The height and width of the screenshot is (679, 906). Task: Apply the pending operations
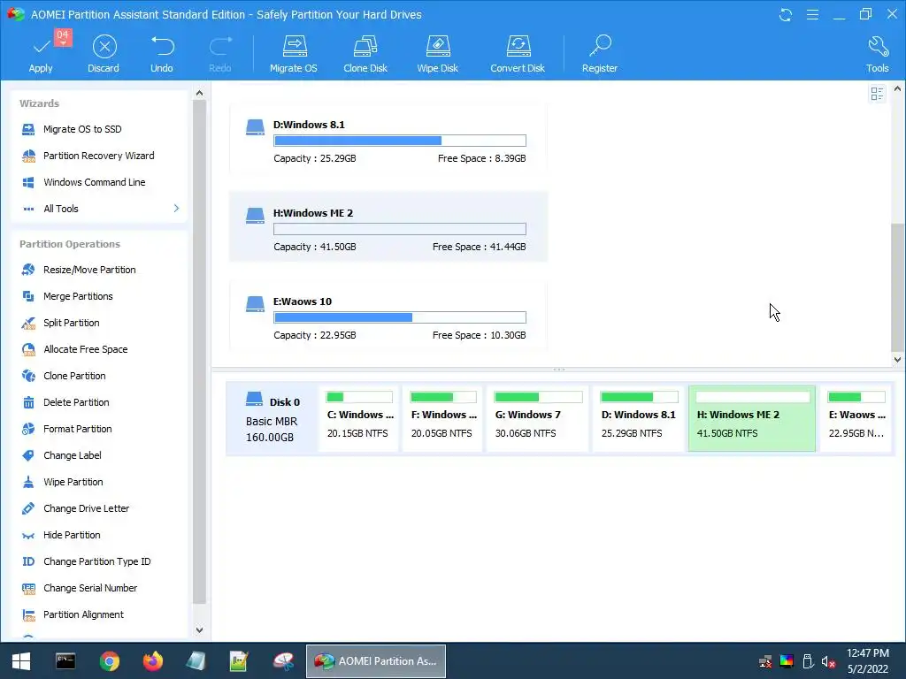[41, 54]
